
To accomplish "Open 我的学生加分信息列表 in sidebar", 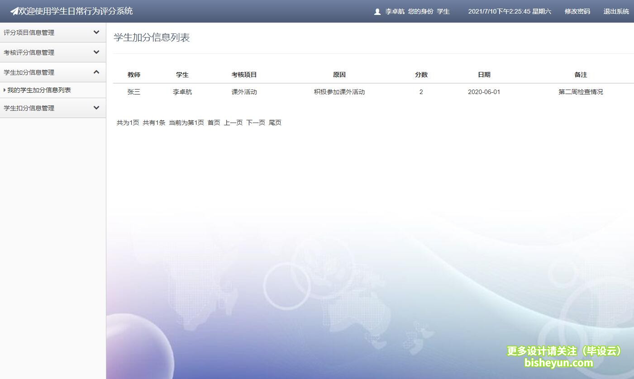I will point(39,90).
